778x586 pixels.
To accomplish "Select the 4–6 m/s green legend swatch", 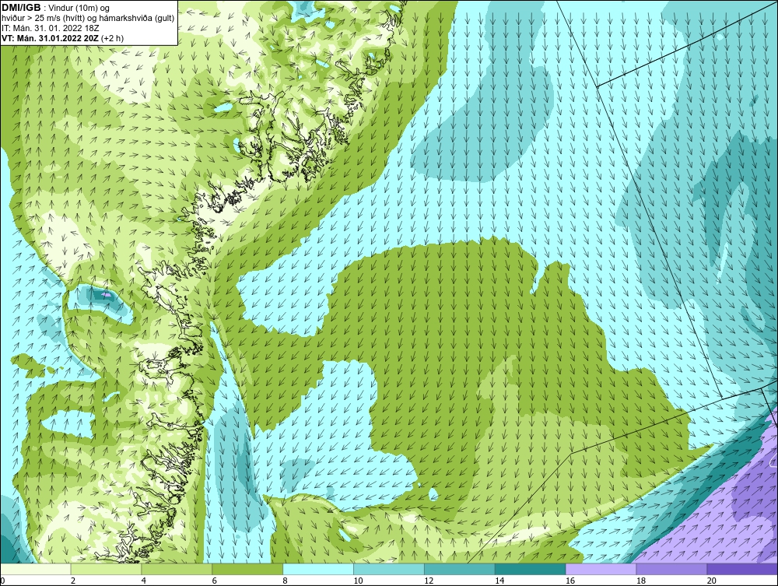I will [x=177, y=569].
